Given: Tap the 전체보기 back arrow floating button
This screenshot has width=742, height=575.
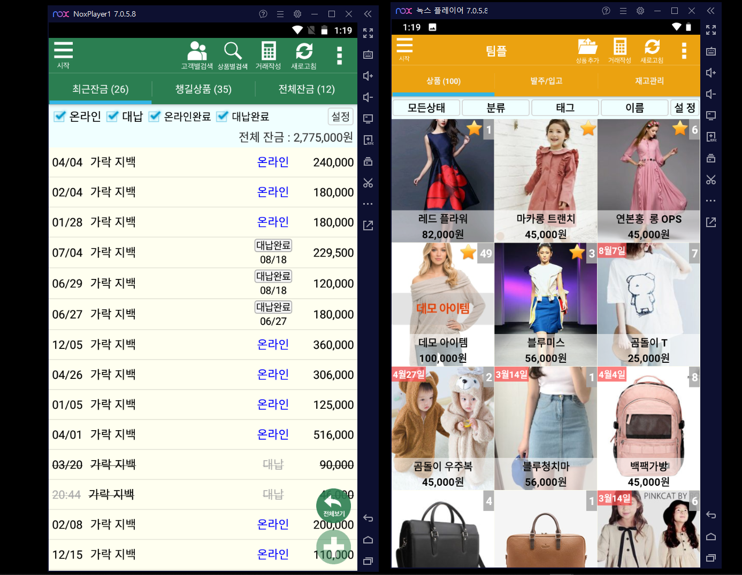Looking at the screenshot, I should click(333, 506).
